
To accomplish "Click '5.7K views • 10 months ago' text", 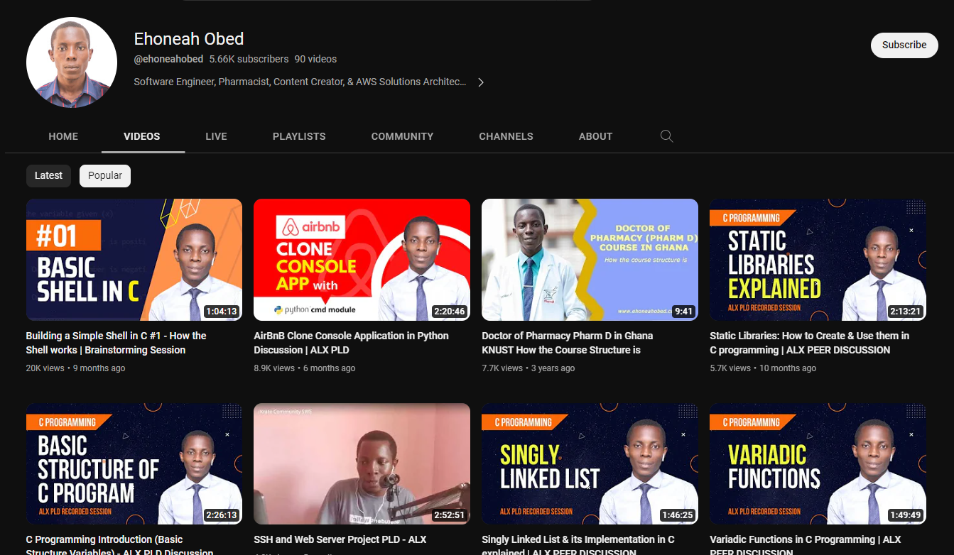I will pos(763,368).
